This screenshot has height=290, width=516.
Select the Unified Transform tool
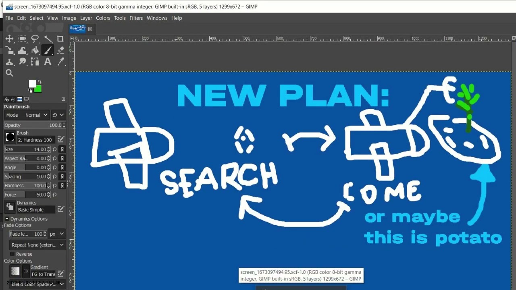9,50
